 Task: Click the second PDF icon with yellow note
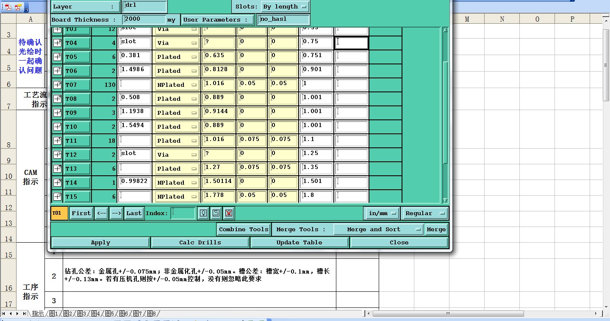pos(18,7)
